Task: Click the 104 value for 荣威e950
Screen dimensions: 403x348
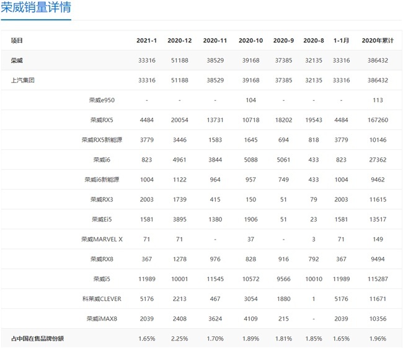Action: click(x=250, y=100)
